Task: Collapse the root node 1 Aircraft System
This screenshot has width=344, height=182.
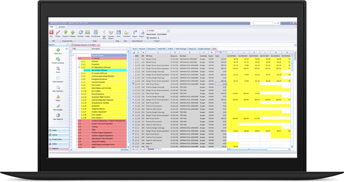Action: pyautogui.click(x=74, y=55)
